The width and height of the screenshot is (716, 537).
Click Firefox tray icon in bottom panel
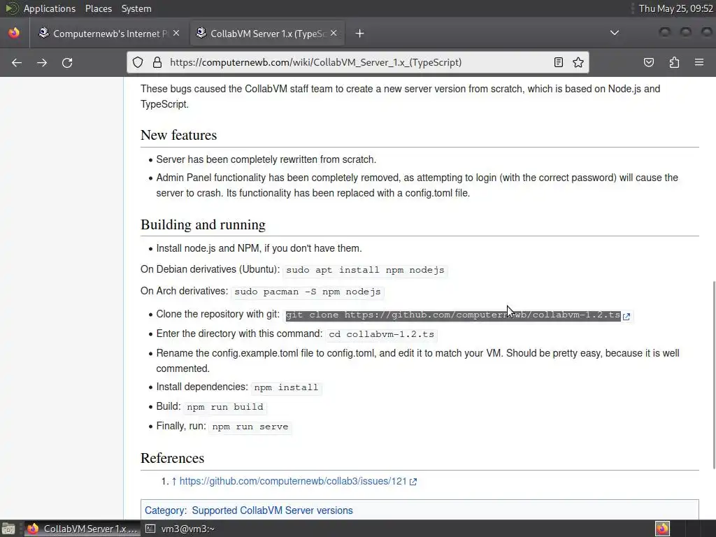[662, 529]
